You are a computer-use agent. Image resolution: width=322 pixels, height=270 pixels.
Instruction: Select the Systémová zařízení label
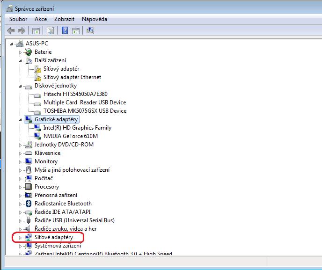pos(58,246)
